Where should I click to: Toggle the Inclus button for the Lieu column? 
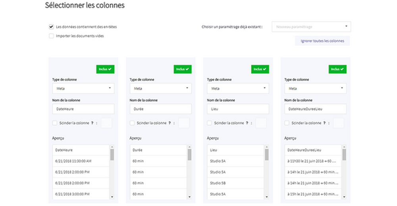tap(260, 69)
